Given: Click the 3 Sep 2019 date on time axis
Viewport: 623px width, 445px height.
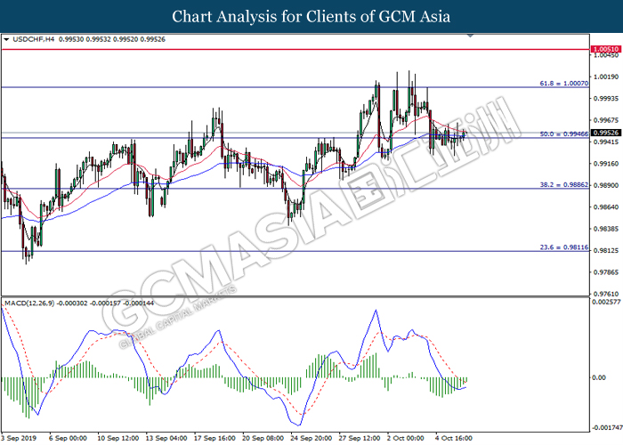Looking at the screenshot, I should tap(19, 439).
